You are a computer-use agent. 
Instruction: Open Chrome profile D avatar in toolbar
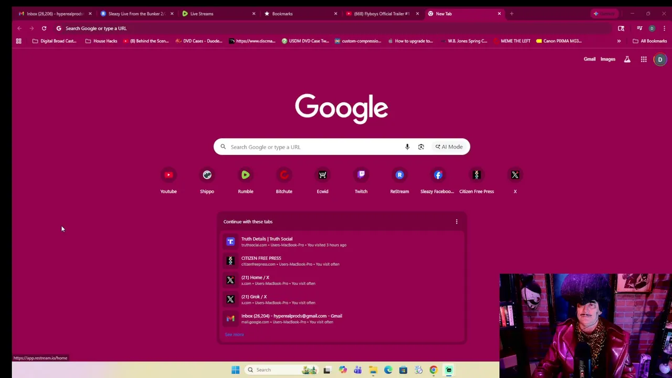652,28
